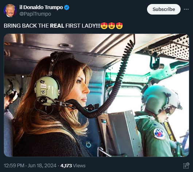Screen dimensions: 193x172
Task: Click the first heart-eyes emoji
Action: pyautogui.click(x=104, y=26)
